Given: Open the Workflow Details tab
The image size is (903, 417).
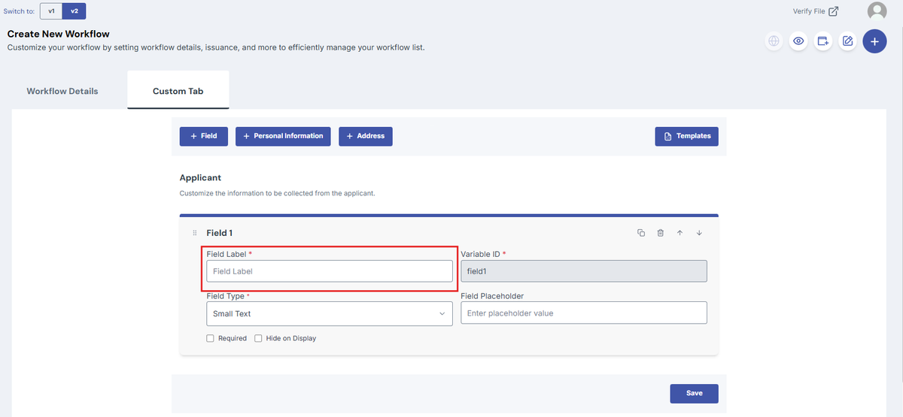Looking at the screenshot, I should pos(62,91).
